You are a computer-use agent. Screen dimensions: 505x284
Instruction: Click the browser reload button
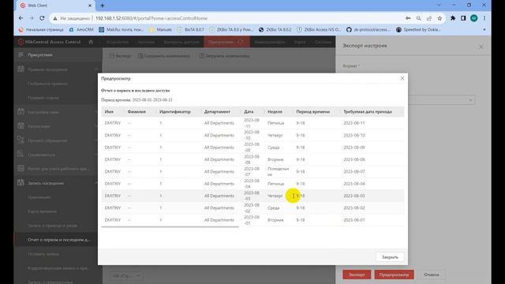42,18
